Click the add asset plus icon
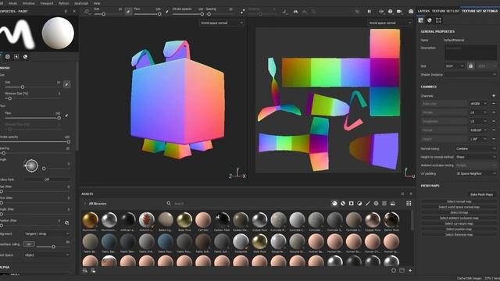500x281 pixels. [410, 271]
